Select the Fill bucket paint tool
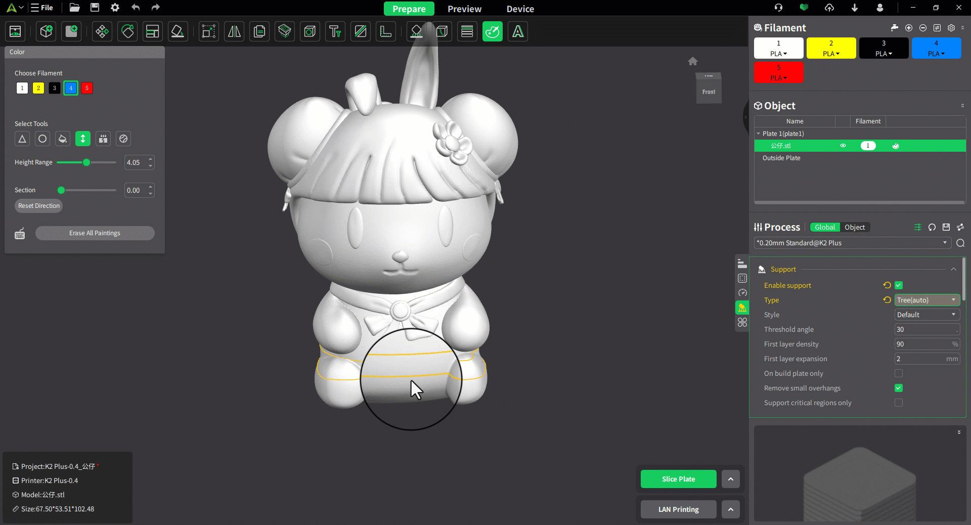Image resolution: width=971 pixels, height=525 pixels. (63, 139)
